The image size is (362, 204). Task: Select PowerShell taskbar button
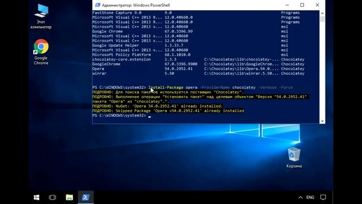coord(85,197)
